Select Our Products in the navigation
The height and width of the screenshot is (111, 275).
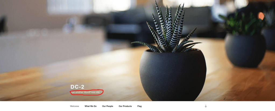[x=125, y=106]
